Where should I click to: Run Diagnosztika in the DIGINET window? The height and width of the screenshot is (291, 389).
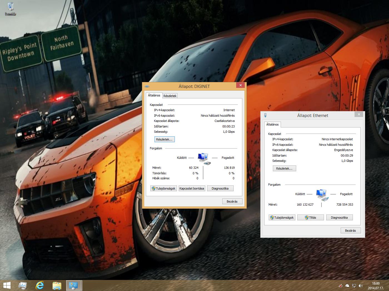(x=220, y=188)
